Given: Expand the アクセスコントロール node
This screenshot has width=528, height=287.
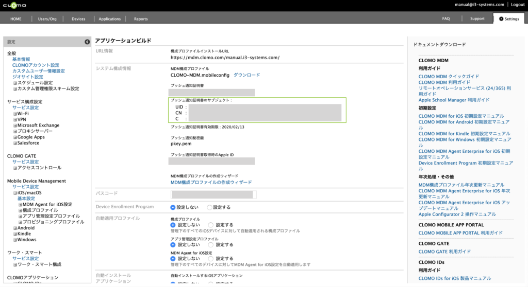Looking at the screenshot, I should click(15, 168).
